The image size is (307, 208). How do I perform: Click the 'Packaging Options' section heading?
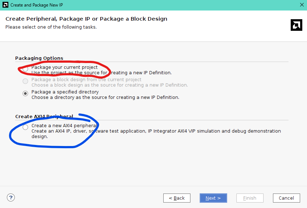click(x=39, y=58)
